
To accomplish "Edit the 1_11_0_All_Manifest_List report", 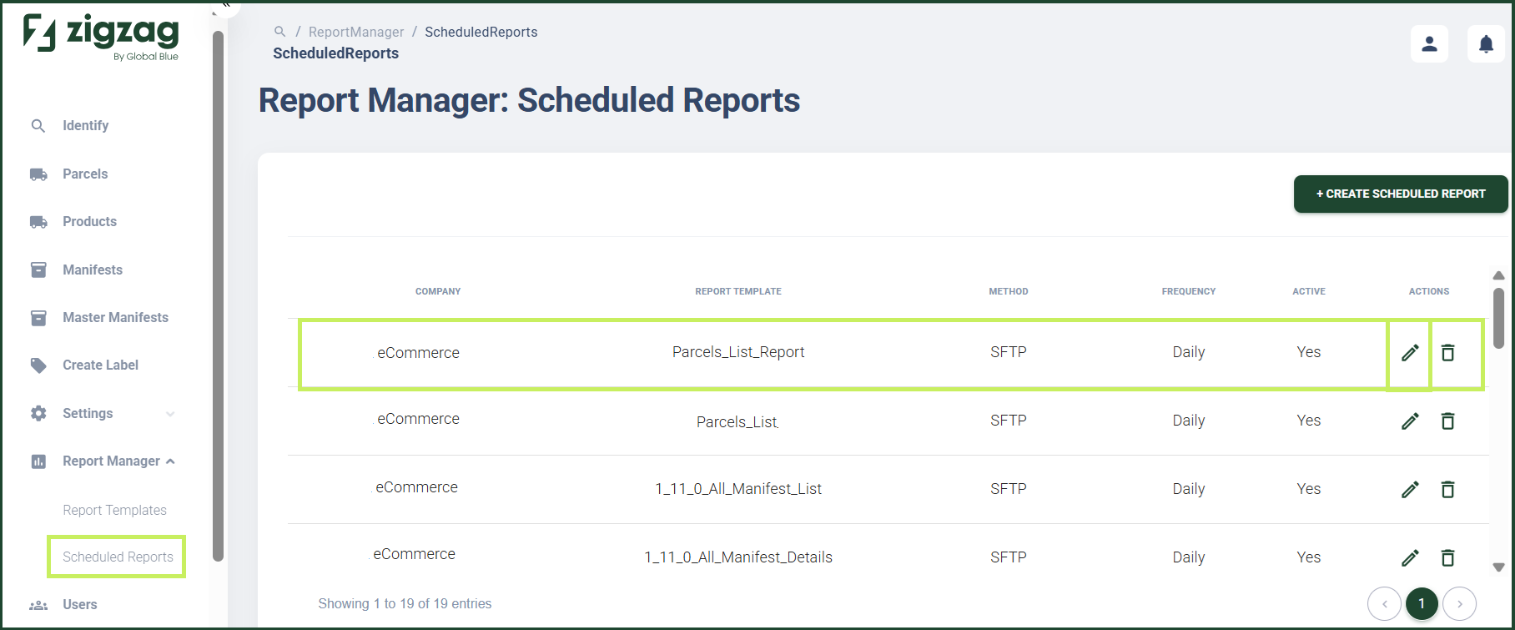I will pos(1410,490).
